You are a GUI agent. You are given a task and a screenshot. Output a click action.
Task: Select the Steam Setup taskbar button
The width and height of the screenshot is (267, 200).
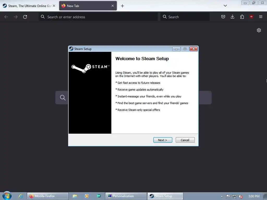[165, 196]
